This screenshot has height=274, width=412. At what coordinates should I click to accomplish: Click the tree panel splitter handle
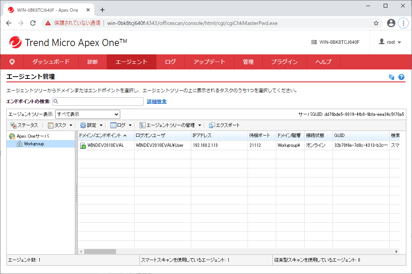[x=76, y=192]
